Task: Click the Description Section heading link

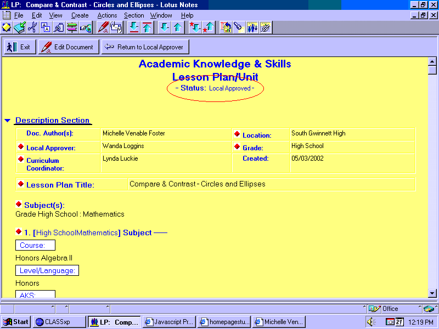Action: (52, 120)
